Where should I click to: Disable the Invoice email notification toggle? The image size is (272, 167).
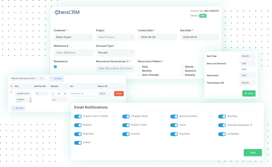pyautogui.click(x=126, y=134)
